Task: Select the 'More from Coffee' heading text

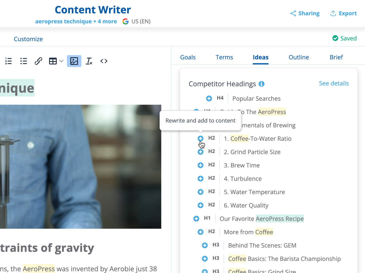Action: tap(248, 232)
